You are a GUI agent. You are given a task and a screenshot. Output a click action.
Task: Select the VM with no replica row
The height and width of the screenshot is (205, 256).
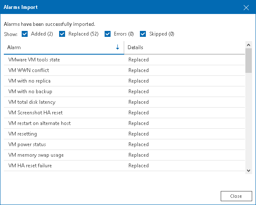click(x=125, y=81)
